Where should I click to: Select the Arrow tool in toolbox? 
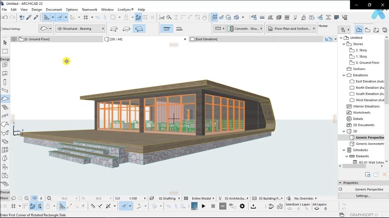5,43
